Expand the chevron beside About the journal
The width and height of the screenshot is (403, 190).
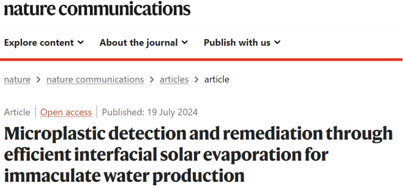[x=185, y=42]
